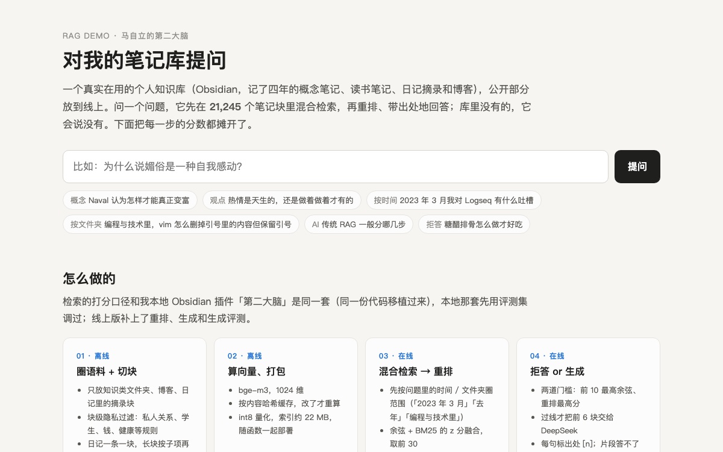The image size is (723, 452).
Task: Click the 怎么做的 section heading
Action: 89,278
